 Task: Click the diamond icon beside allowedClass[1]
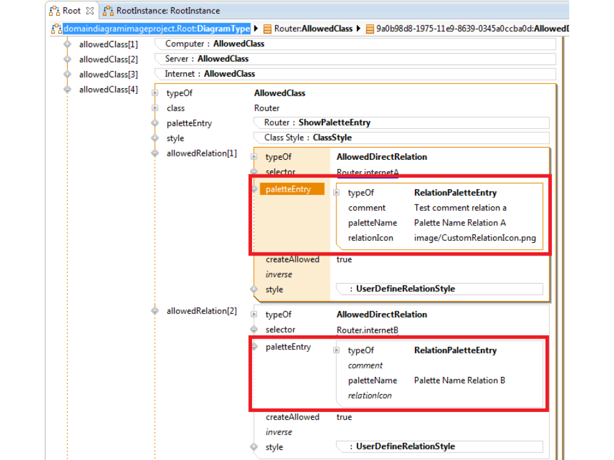67,44
